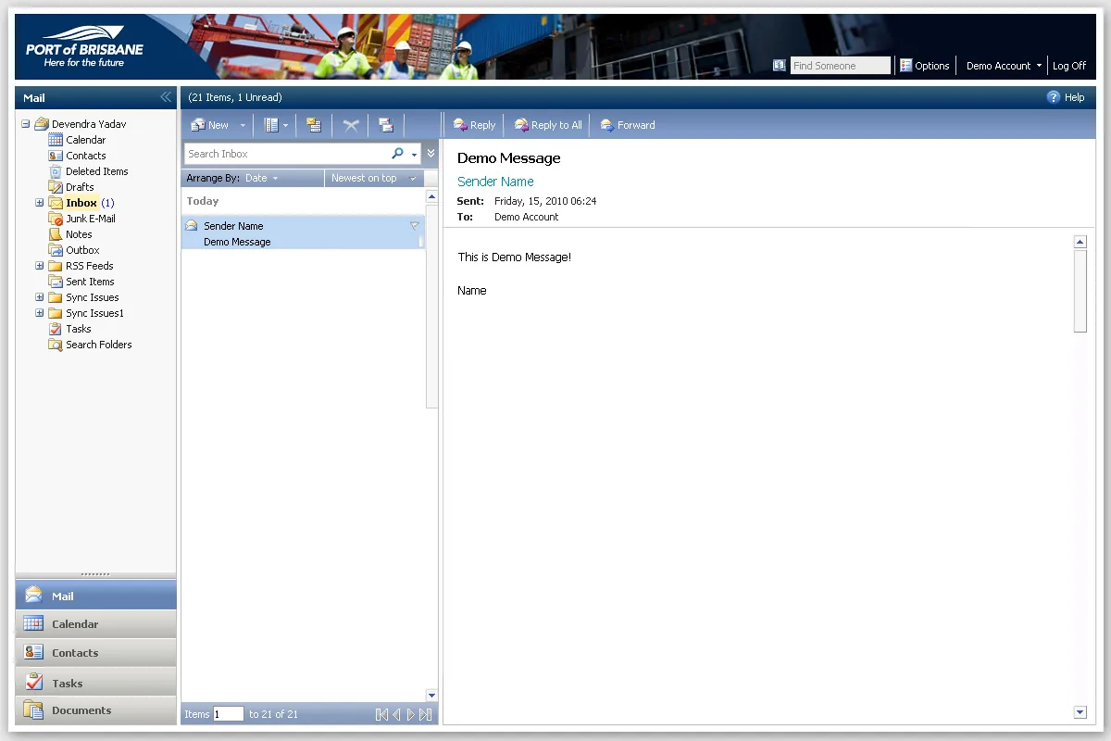Flag the Sender Name message
Viewport: 1111px width, 741px height.
415,226
